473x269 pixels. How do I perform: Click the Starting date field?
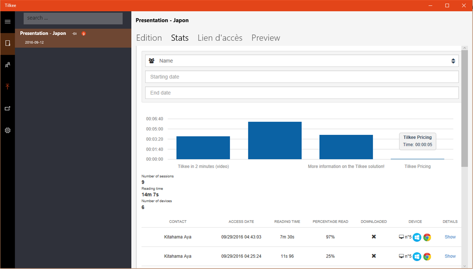(302, 77)
